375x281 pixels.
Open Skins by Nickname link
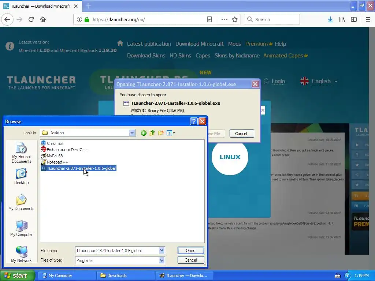coord(237,56)
